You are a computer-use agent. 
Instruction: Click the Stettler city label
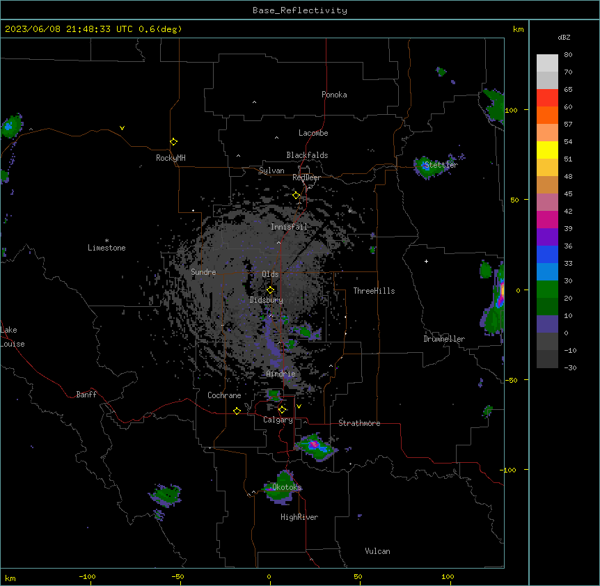pos(441,165)
